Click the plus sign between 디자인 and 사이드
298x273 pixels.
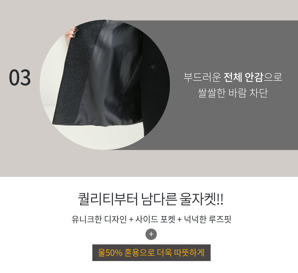[131, 220]
